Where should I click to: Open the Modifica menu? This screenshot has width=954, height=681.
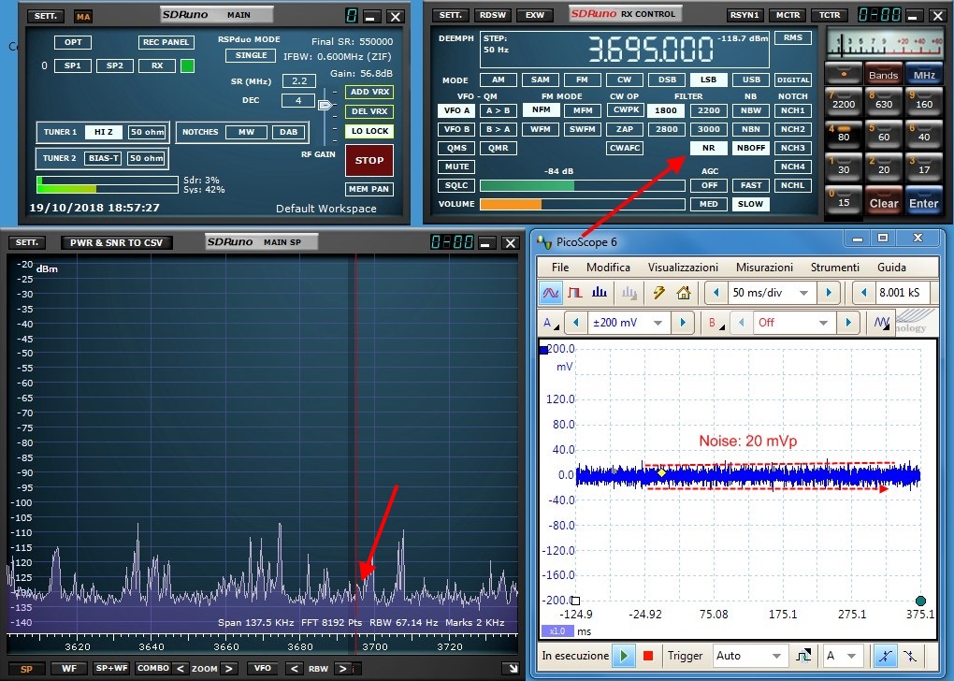point(609,268)
